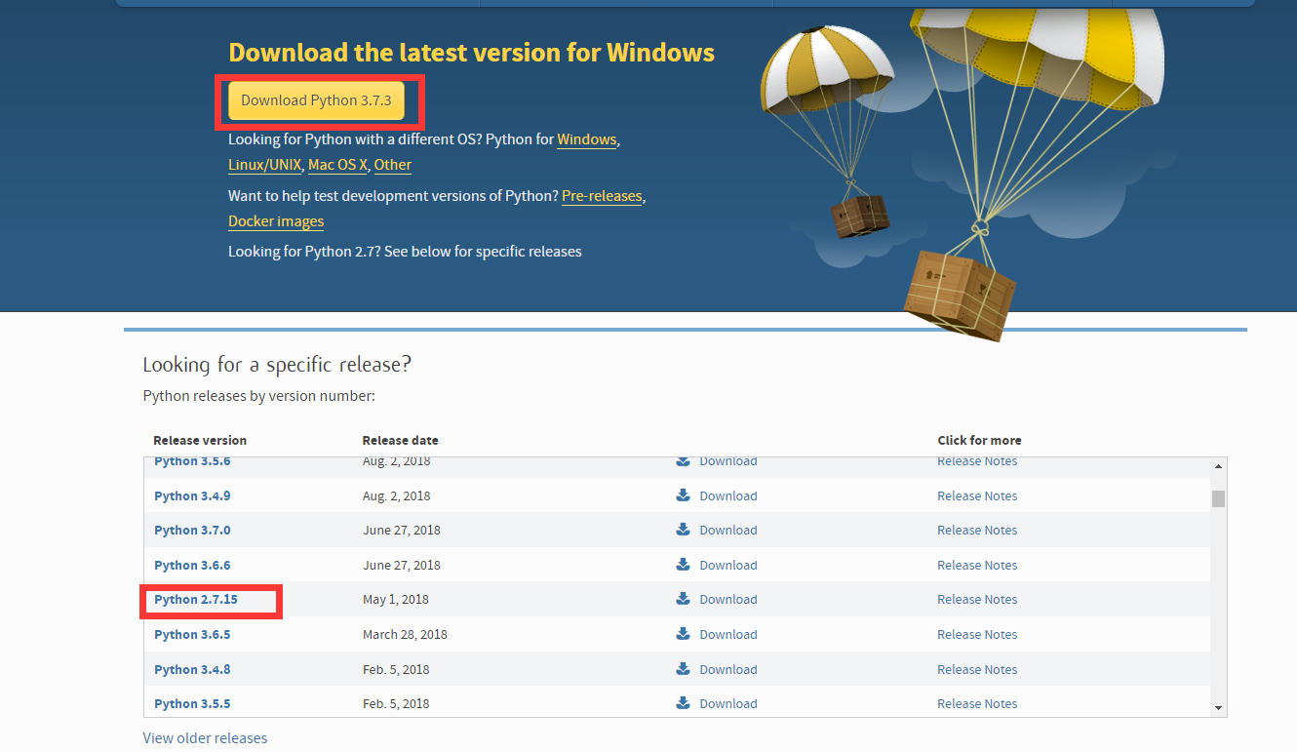Viewport: 1297px width, 752px height.
Task: Click download icon for Python 3.4.8
Action: tap(683, 669)
